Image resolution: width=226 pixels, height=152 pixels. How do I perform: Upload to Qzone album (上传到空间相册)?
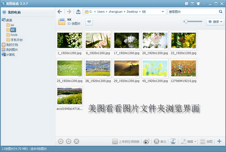[126, 141]
